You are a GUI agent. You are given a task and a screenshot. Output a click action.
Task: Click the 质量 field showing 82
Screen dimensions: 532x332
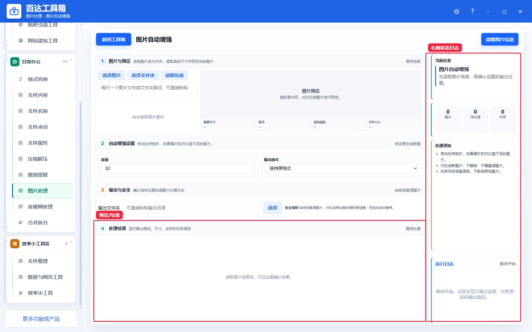pyautogui.click(x=178, y=168)
